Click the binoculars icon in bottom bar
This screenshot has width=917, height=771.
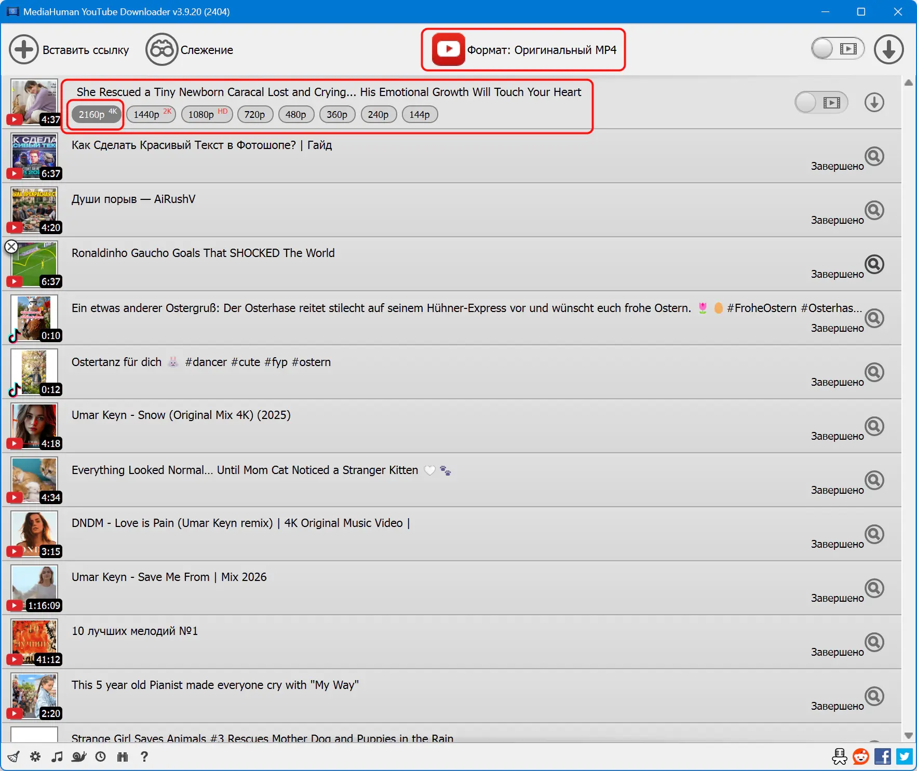[x=123, y=756]
